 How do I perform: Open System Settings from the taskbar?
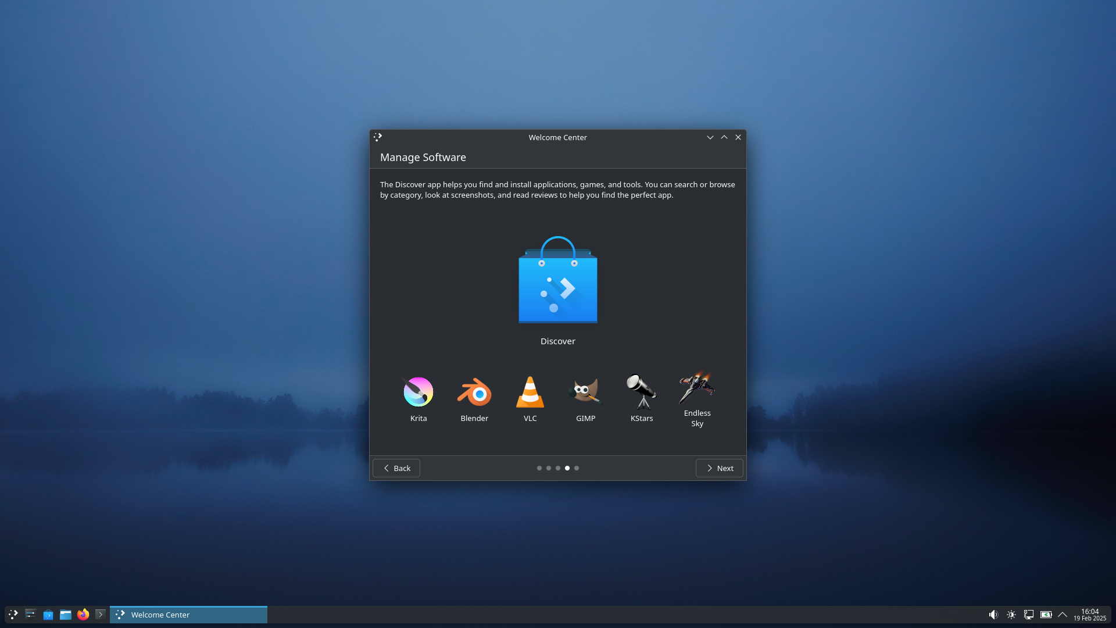coord(31,615)
